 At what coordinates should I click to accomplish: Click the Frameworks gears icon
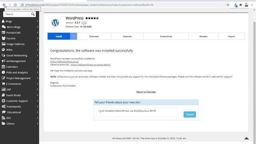tap(4, 106)
